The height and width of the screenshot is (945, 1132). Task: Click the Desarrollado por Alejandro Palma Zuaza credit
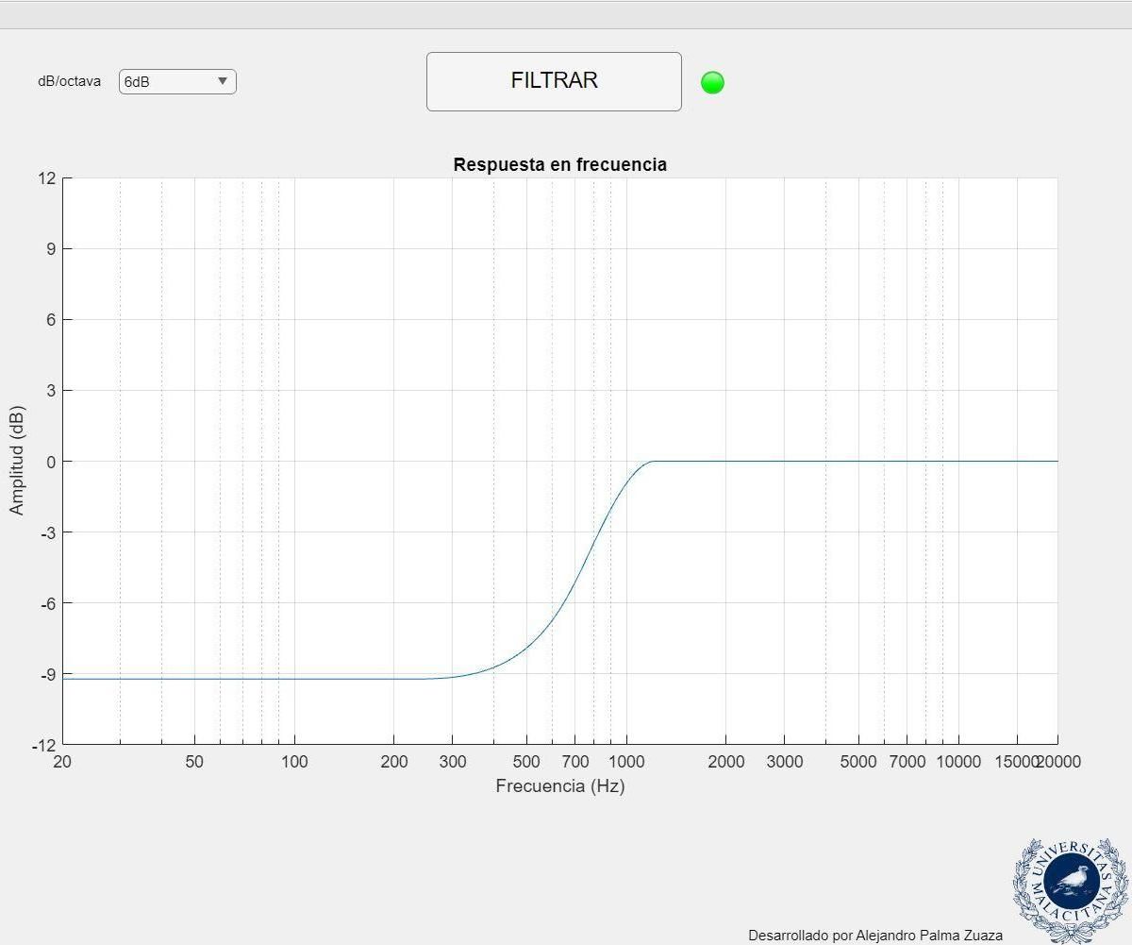point(875,935)
